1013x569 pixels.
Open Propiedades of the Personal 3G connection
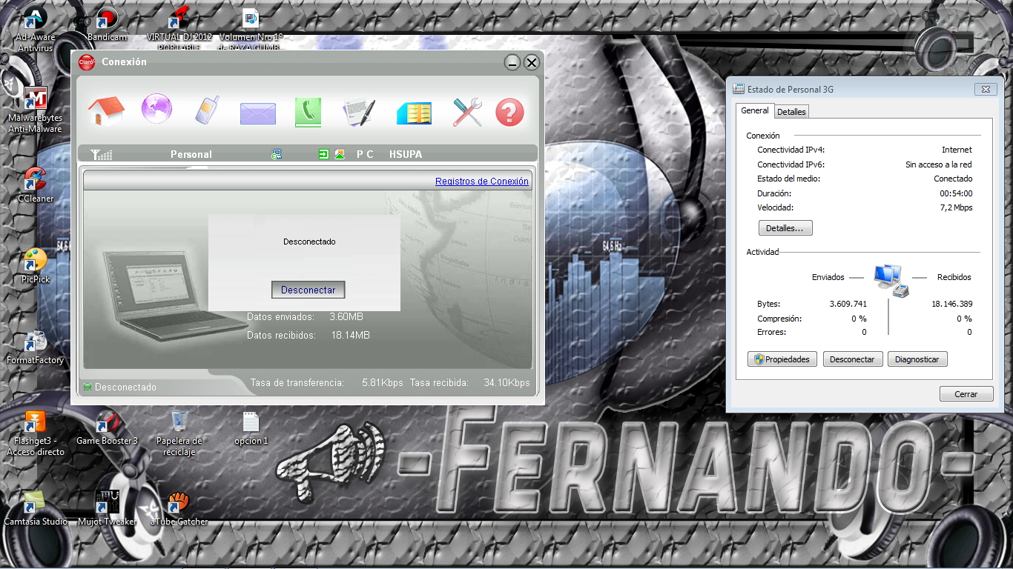coord(782,359)
